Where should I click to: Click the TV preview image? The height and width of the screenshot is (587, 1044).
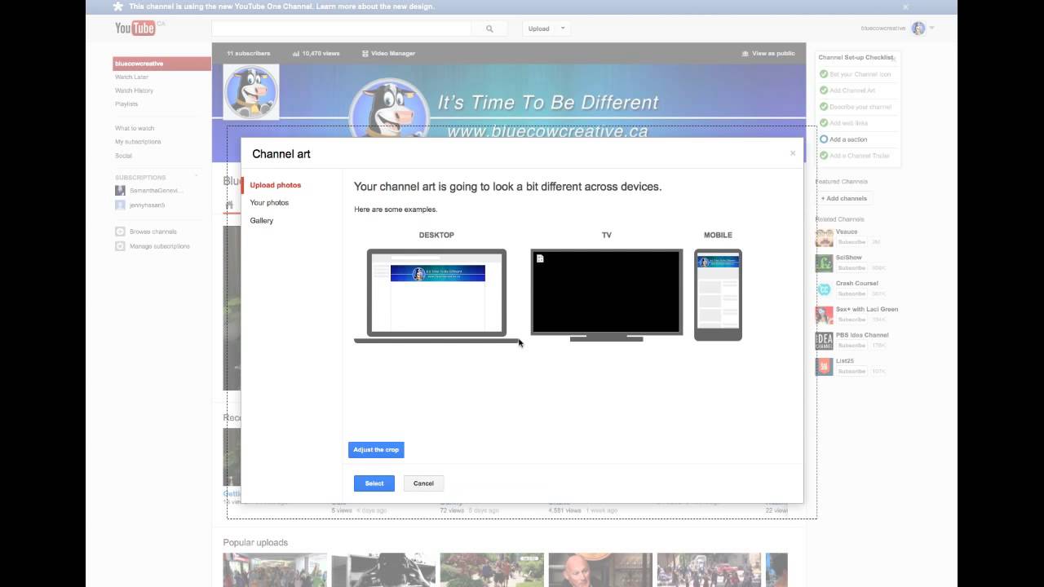tap(607, 294)
